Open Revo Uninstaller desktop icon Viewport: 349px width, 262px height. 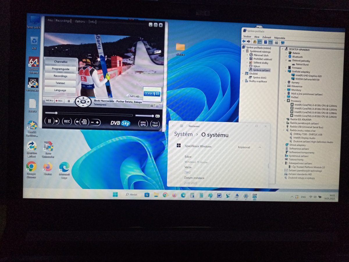click(x=48, y=150)
